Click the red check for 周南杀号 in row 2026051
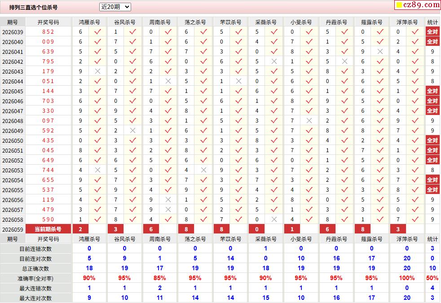441x303 pixels. click(x=168, y=150)
